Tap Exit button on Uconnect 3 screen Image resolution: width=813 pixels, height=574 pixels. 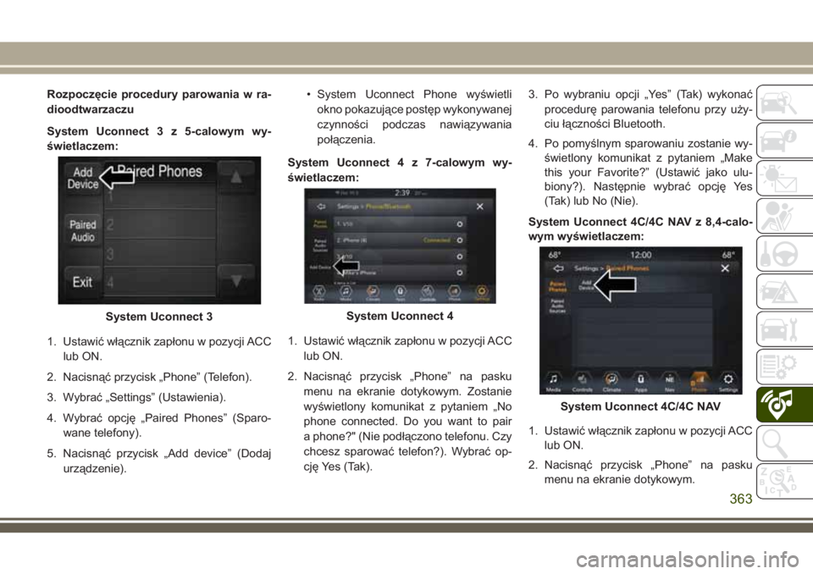click(x=83, y=282)
